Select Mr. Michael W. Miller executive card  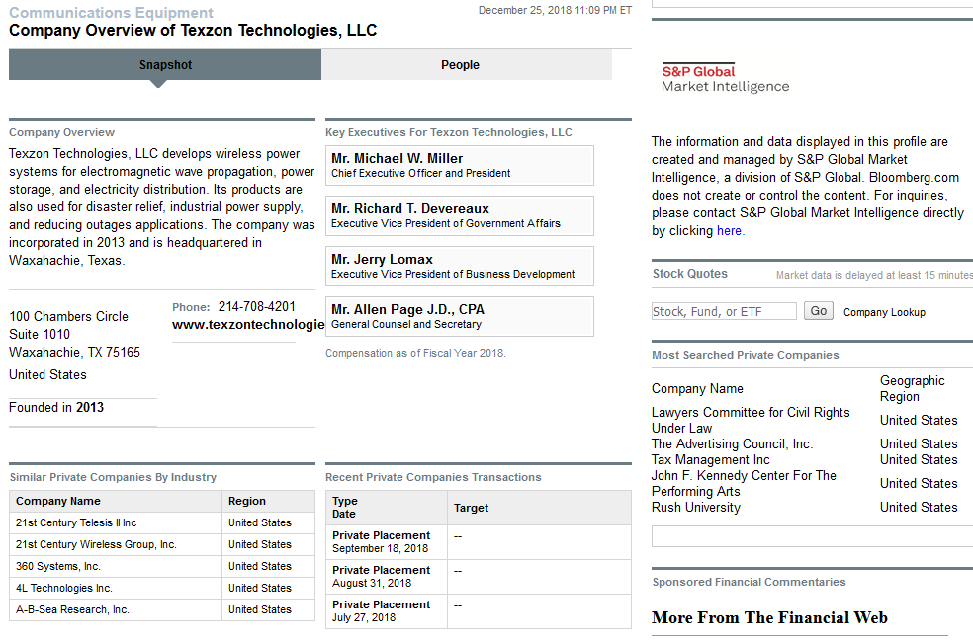point(459,165)
